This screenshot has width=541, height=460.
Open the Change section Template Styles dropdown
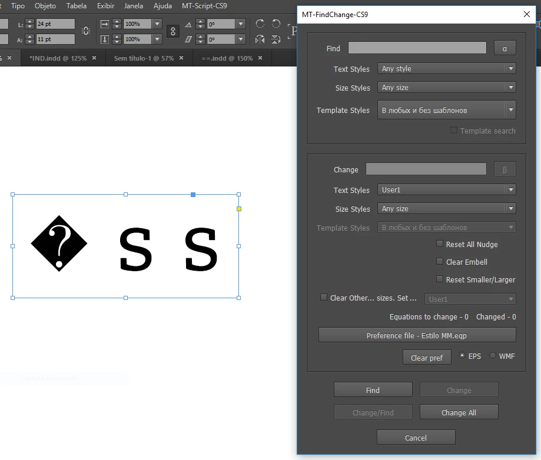click(446, 227)
